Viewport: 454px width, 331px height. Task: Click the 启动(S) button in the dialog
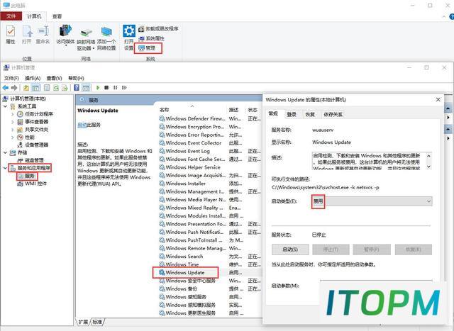(290, 249)
